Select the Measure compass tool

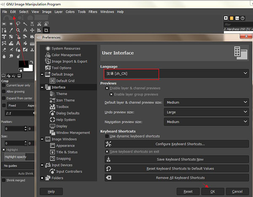click(25, 30)
